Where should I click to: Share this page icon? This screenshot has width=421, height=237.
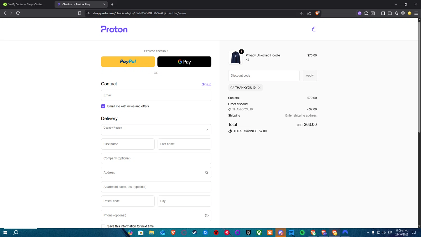click(309, 13)
